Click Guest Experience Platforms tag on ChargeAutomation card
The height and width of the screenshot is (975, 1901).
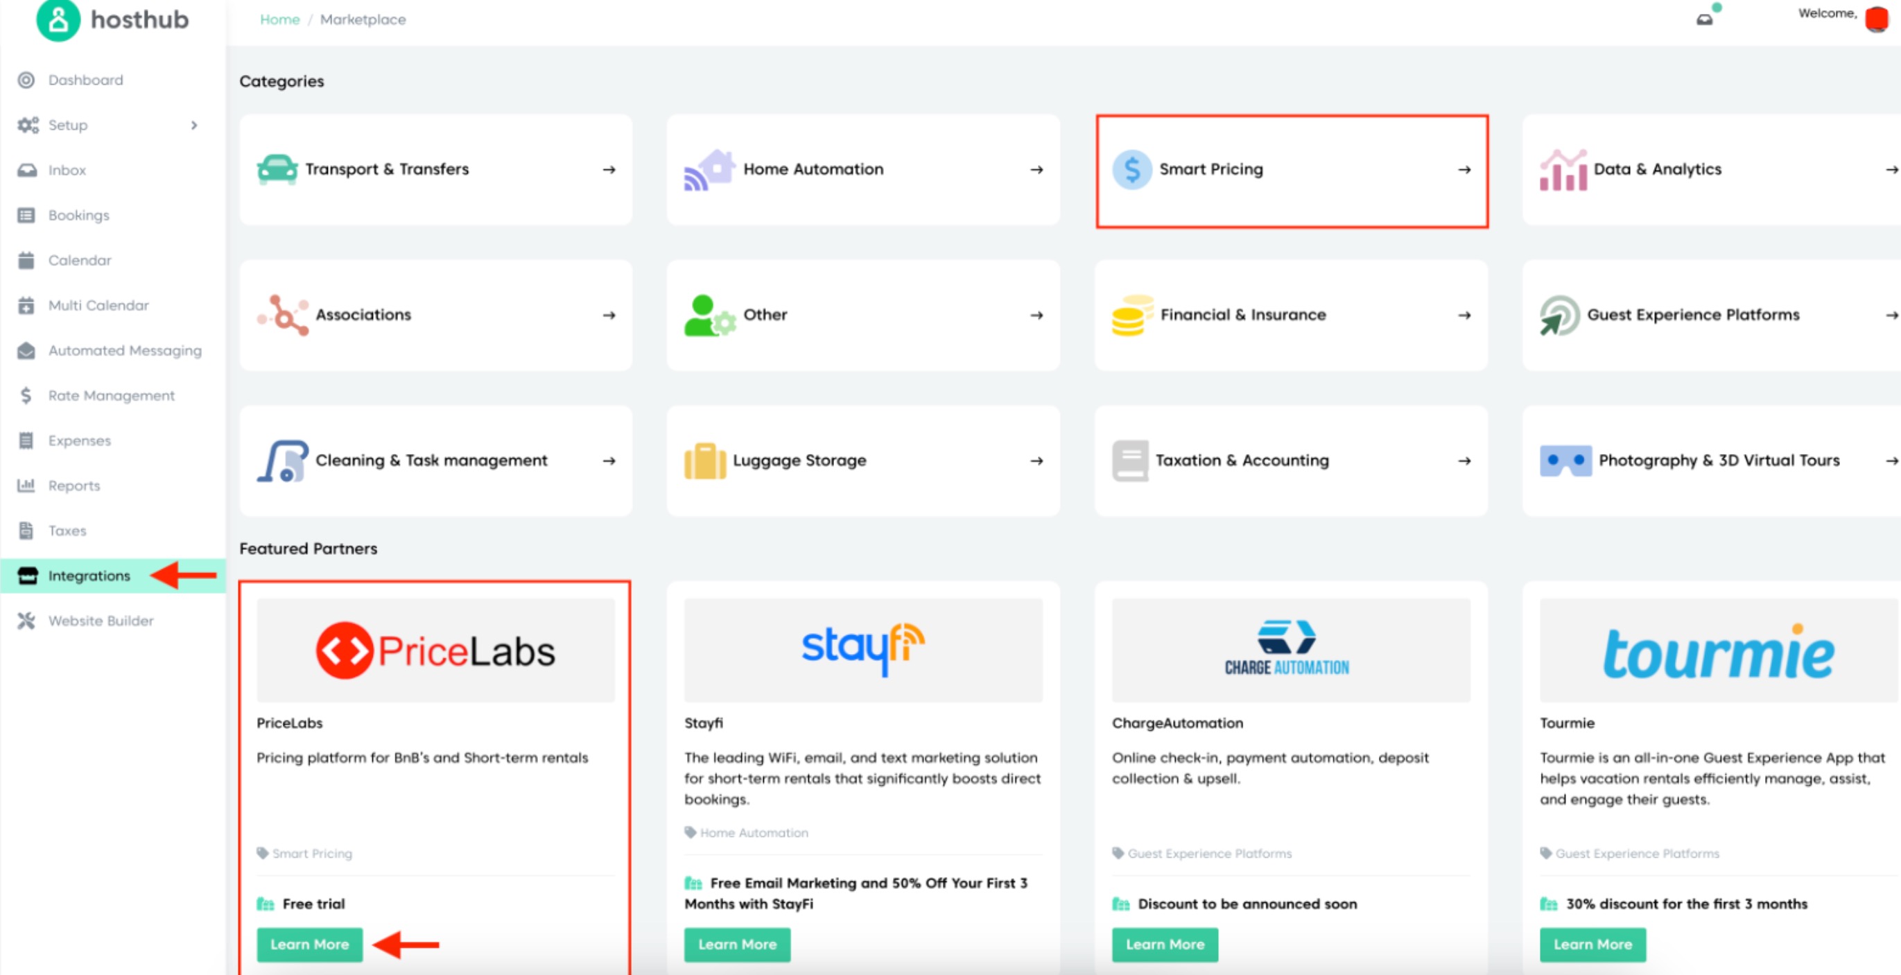pyautogui.click(x=1202, y=853)
